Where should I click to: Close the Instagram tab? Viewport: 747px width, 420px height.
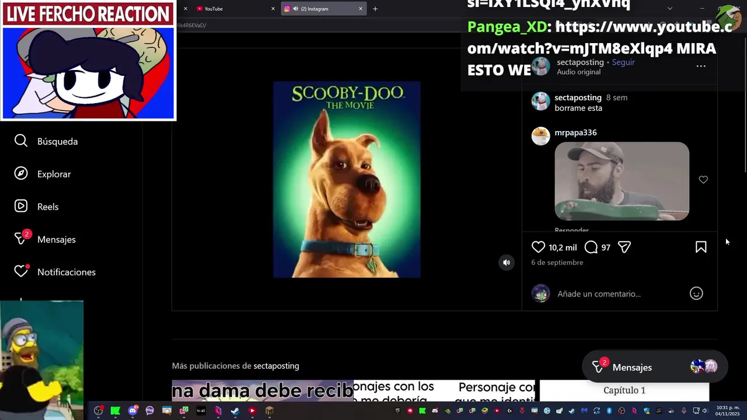361,9
